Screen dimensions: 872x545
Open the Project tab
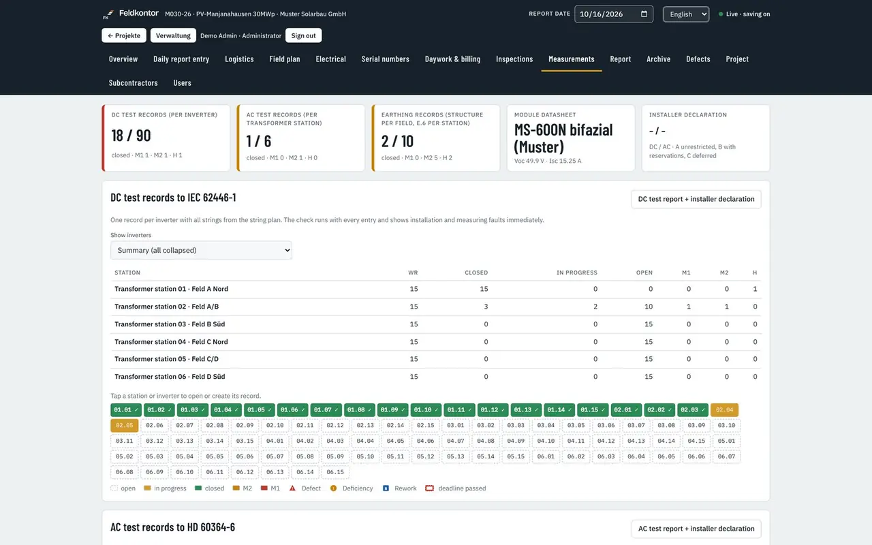(737, 59)
